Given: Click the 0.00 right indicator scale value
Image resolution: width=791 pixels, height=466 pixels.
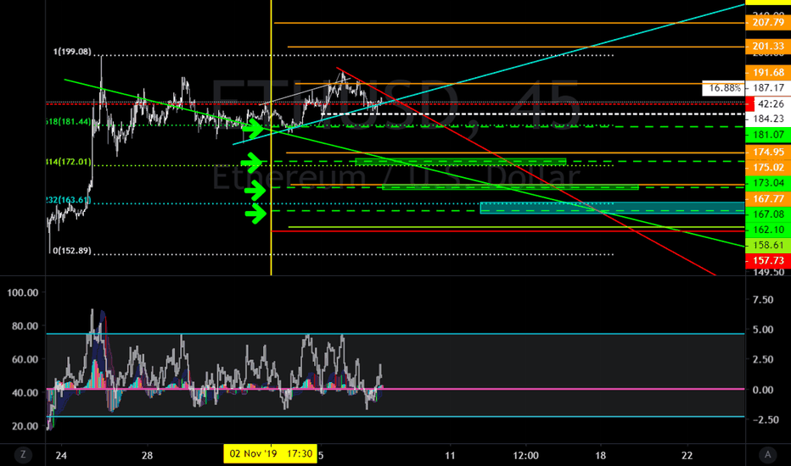Looking at the screenshot, I should coord(763,390).
